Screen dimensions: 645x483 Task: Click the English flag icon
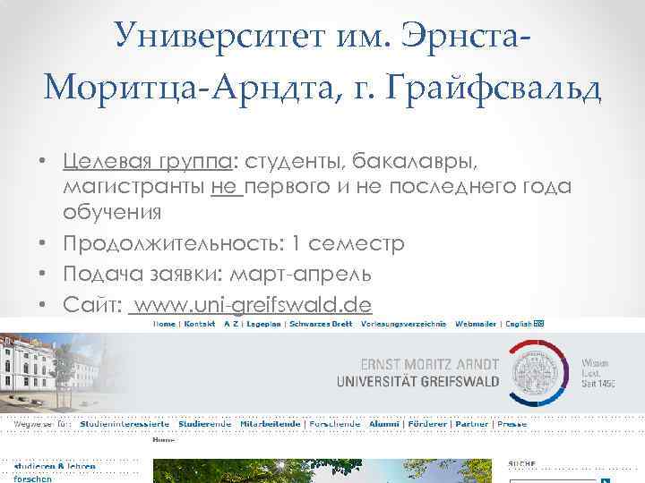(539, 324)
